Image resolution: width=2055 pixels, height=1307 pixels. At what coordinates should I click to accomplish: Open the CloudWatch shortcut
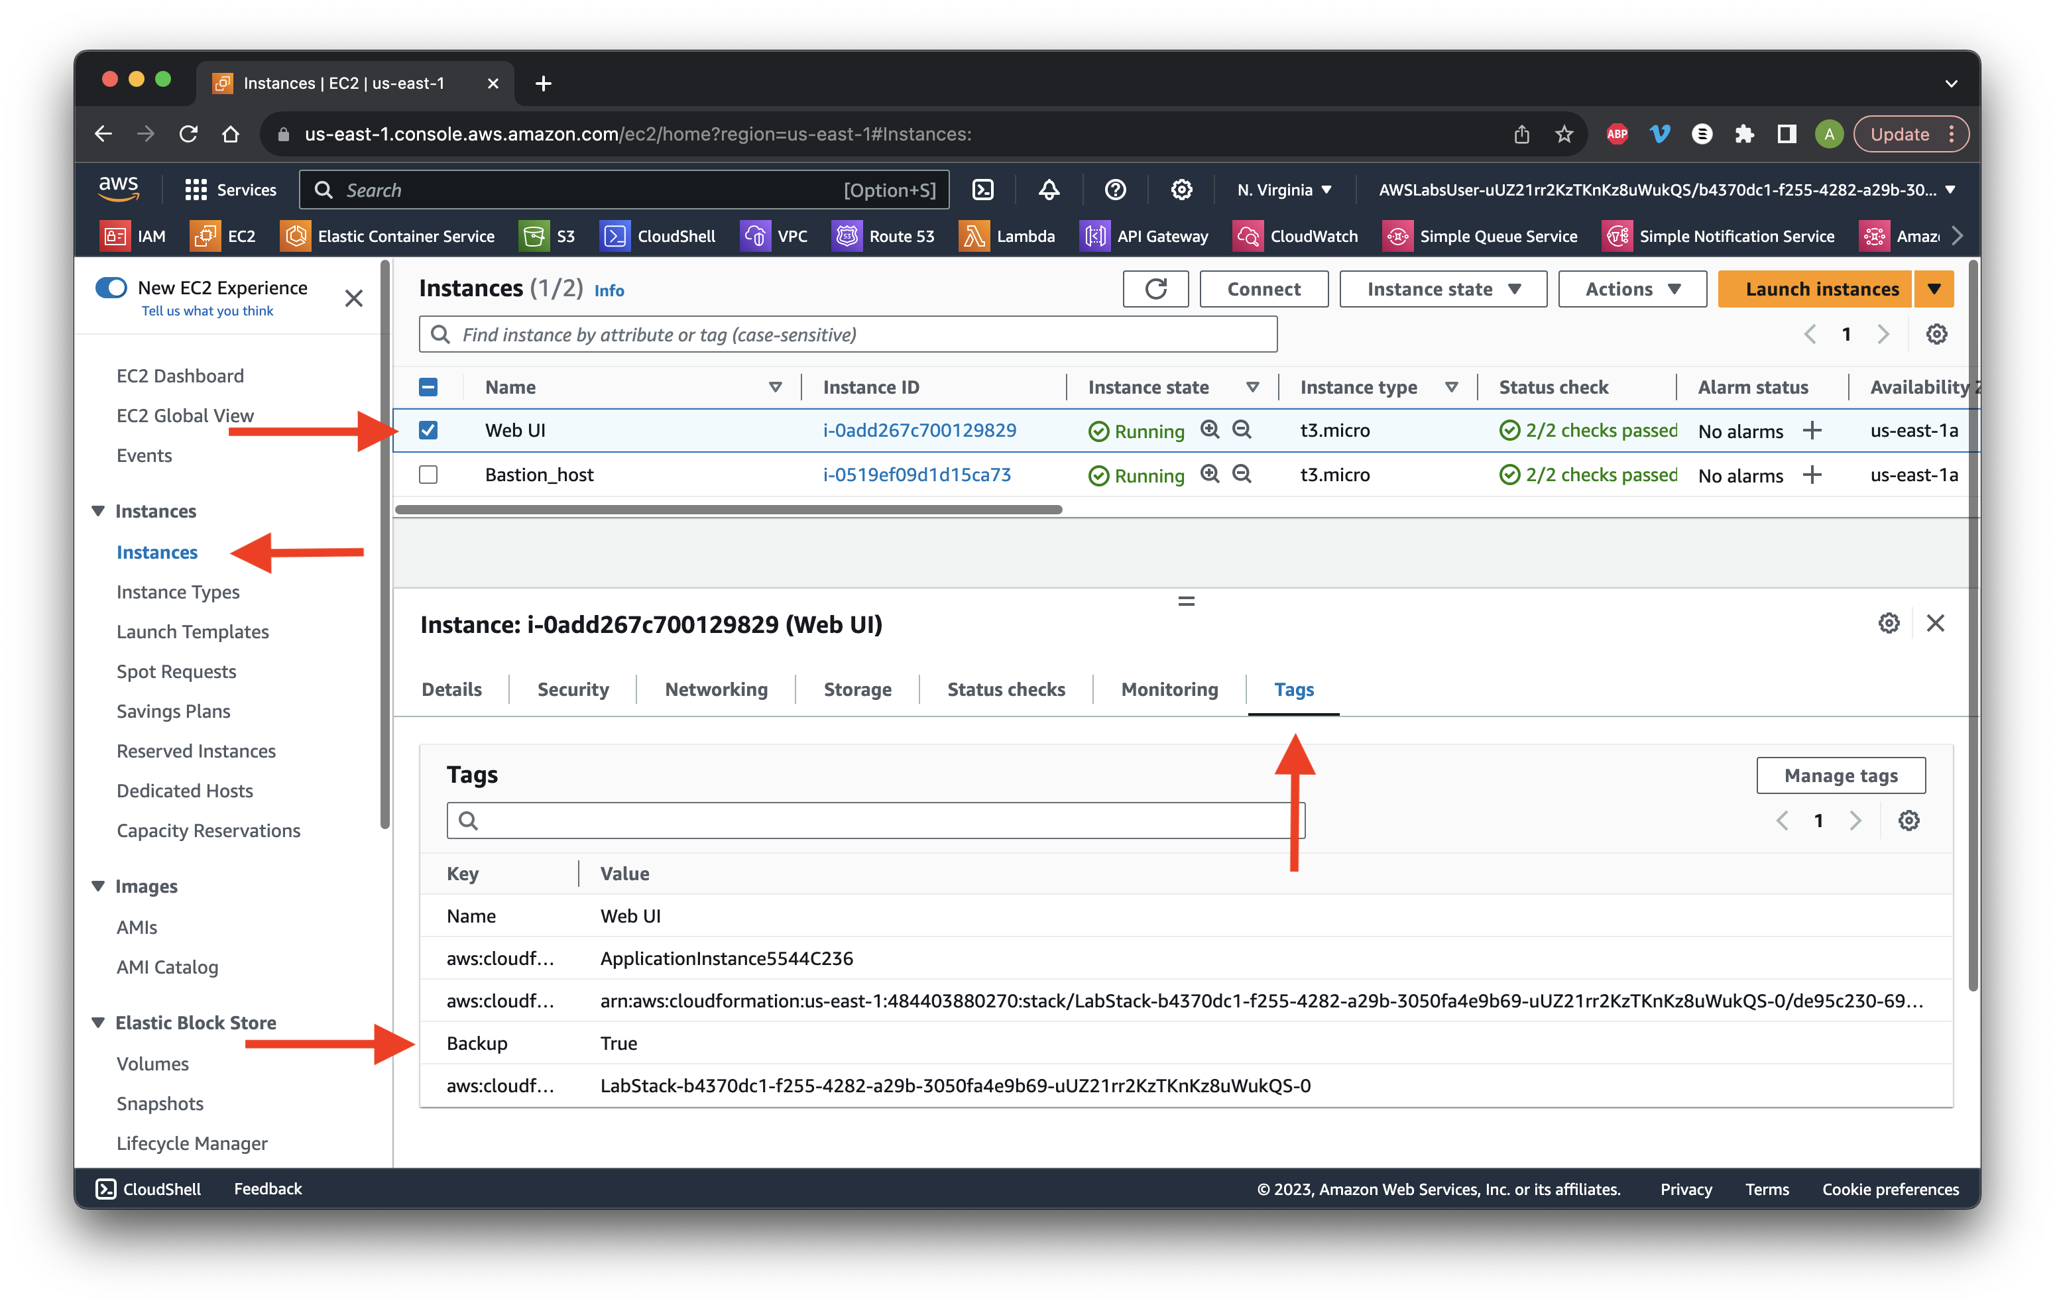(1295, 237)
